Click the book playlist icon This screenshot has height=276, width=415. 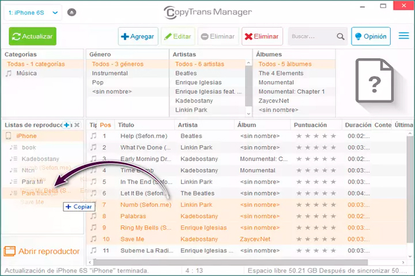tap(13, 147)
